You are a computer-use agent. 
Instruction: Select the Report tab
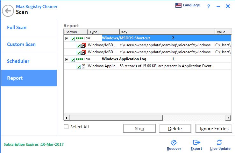(x=29, y=78)
